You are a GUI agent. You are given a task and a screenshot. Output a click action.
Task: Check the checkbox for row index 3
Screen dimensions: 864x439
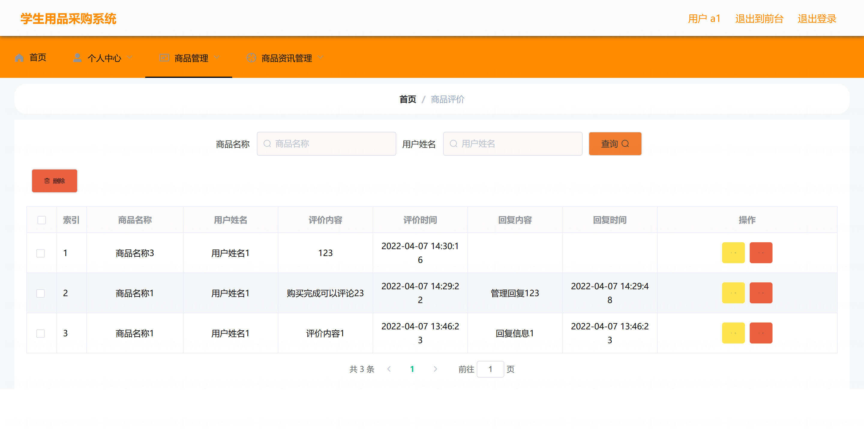click(40, 334)
